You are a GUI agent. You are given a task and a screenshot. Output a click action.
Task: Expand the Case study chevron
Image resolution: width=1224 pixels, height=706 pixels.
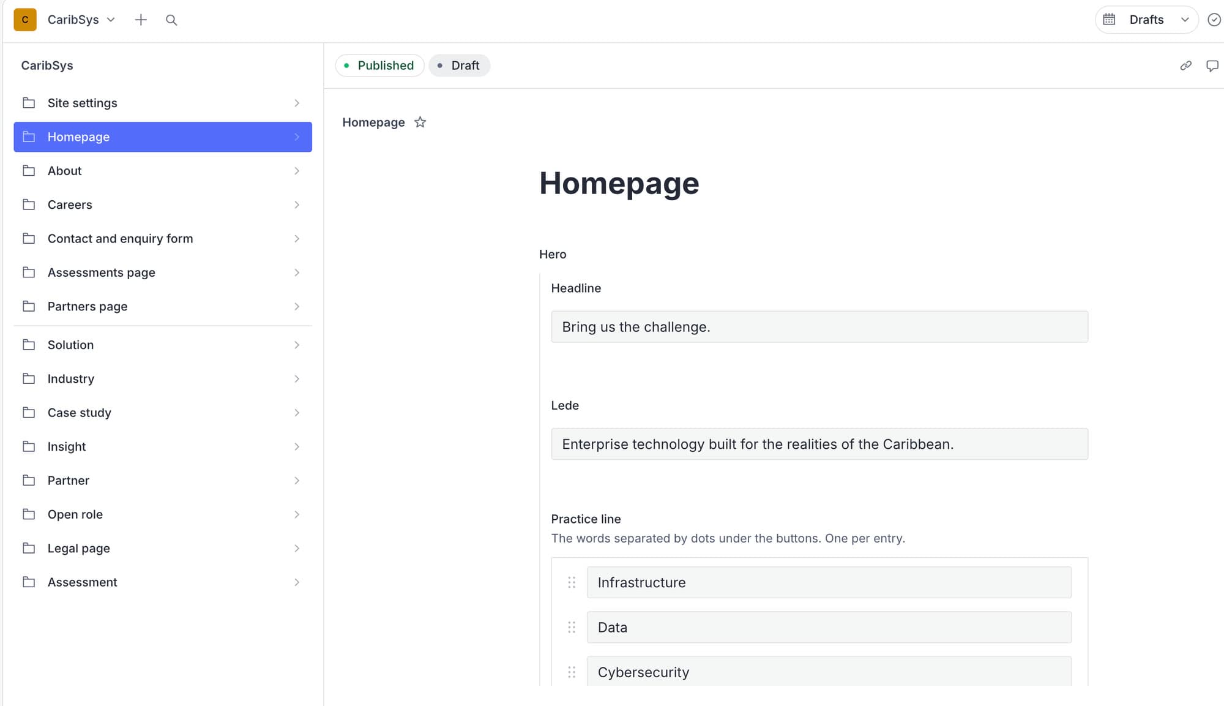tap(297, 413)
